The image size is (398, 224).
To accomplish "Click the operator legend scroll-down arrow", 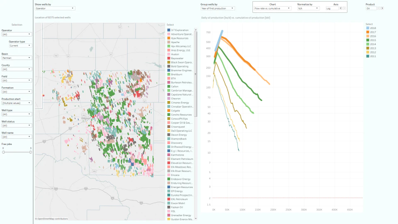I will pos(195,219).
